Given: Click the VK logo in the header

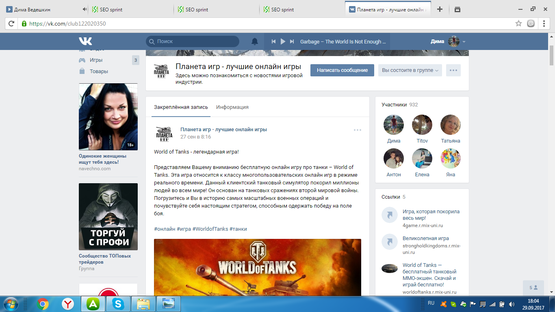Looking at the screenshot, I should [x=85, y=41].
